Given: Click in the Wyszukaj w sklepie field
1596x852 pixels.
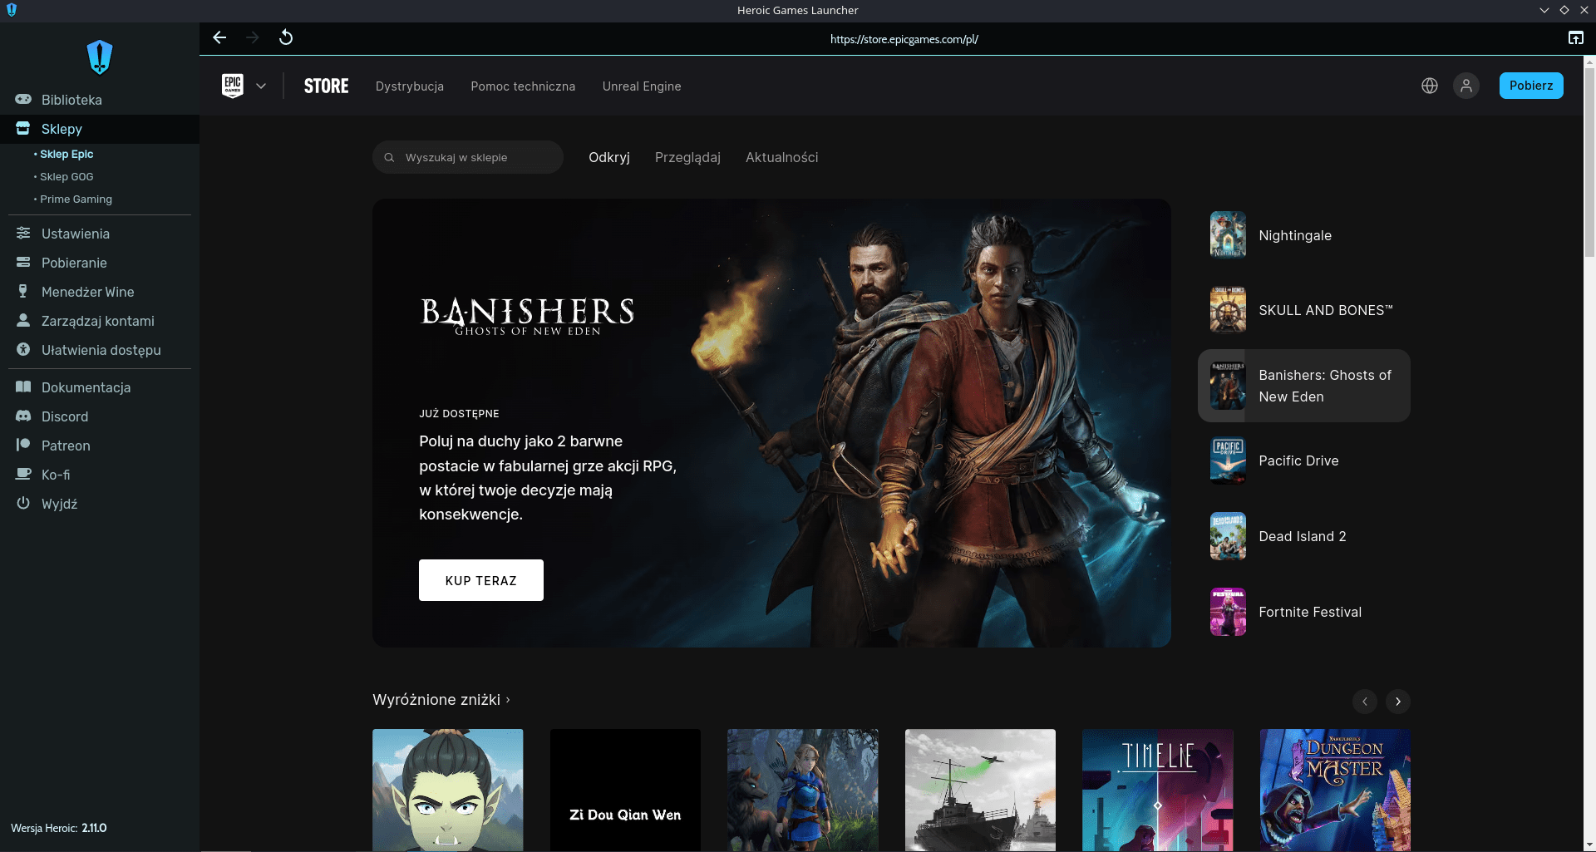Looking at the screenshot, I should pyautogui.click(x=468, y=157).
